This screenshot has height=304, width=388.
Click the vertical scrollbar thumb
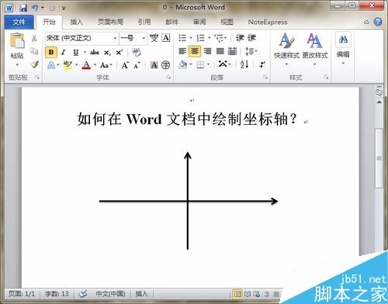click(x=379, y=158)
